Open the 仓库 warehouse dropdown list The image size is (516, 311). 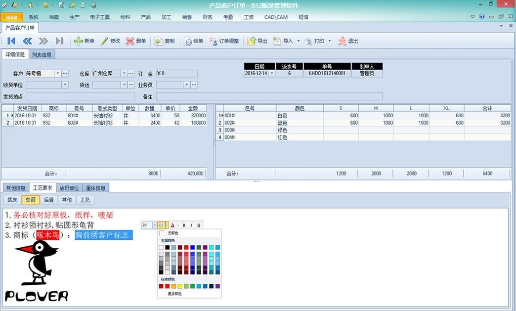coord(124,73)
